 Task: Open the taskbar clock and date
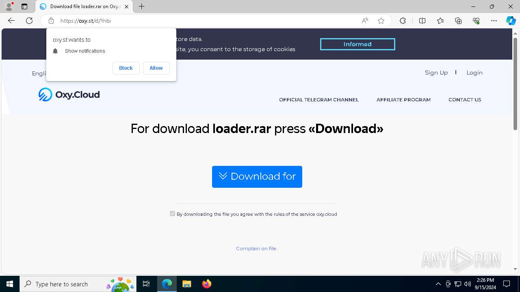tap(485, 284)
